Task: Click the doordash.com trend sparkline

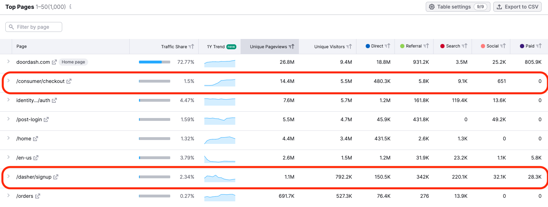Action: tap(220, 63)
